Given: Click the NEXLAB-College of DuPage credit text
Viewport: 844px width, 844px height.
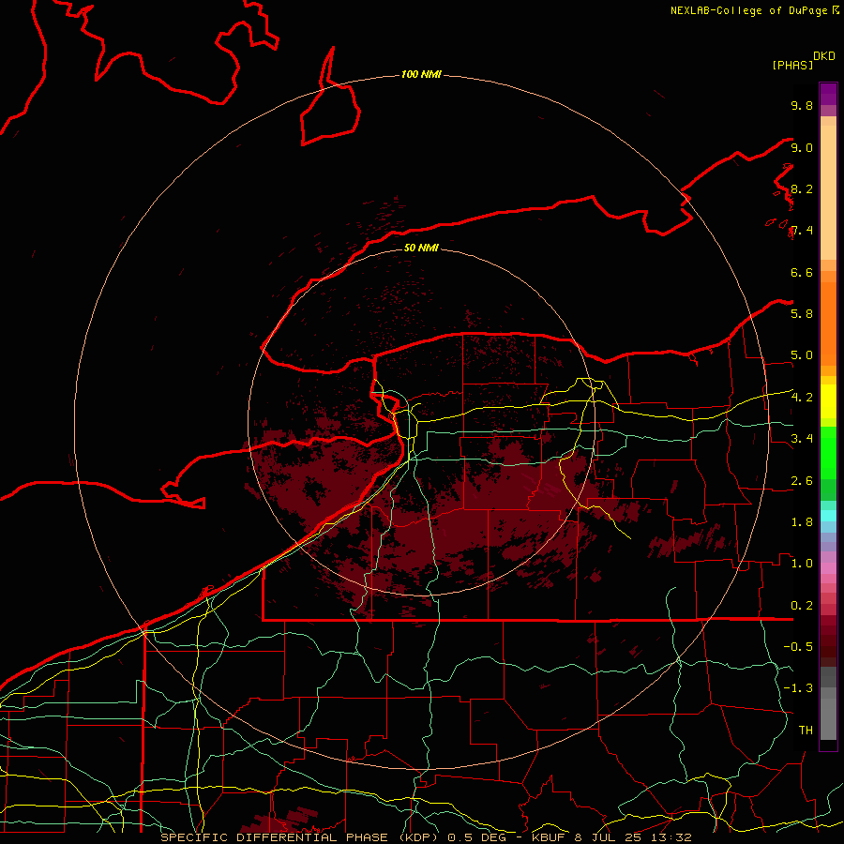Looking at the screenshot, I should (x=750, y=10).
